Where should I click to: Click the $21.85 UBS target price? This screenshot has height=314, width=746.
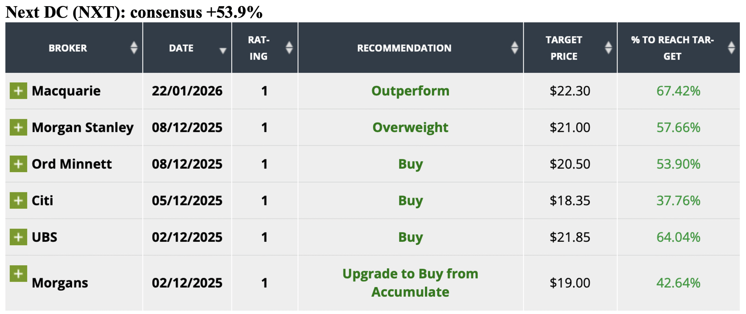click(570, 237)
